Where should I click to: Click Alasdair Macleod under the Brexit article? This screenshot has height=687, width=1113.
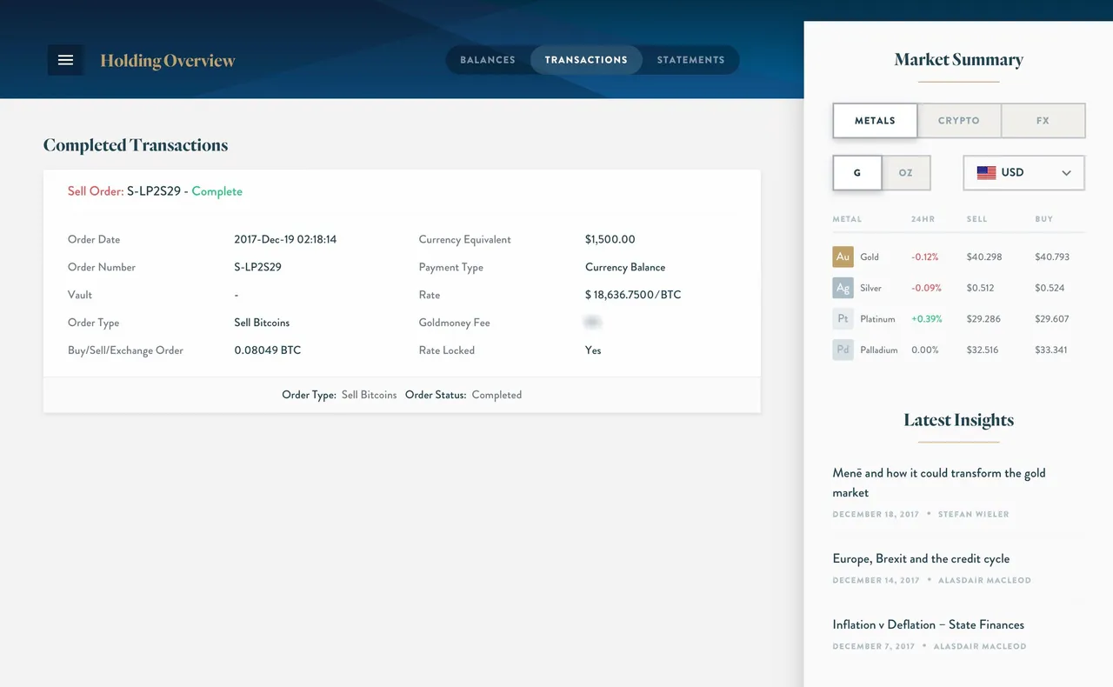click(x=985, y=580)
